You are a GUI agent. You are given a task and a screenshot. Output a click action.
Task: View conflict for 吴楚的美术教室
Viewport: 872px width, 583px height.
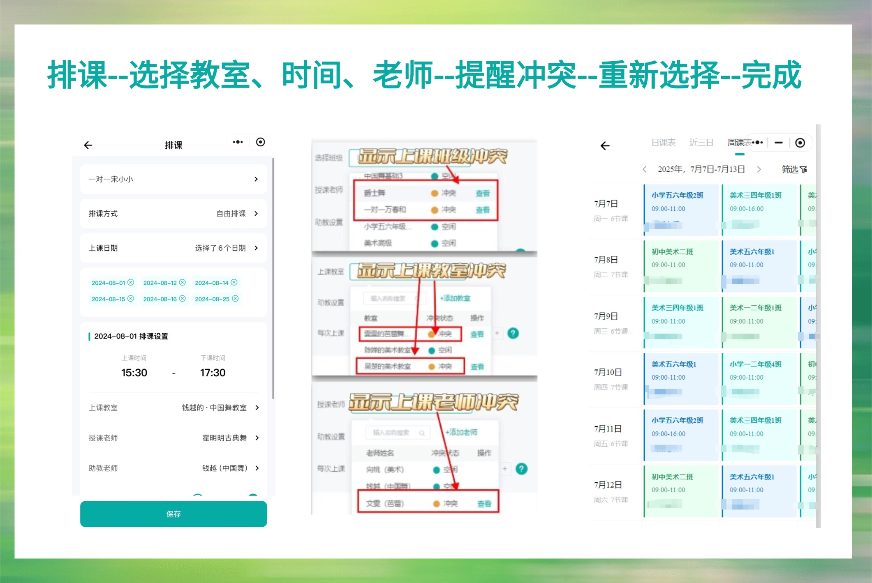click(477, 367)
